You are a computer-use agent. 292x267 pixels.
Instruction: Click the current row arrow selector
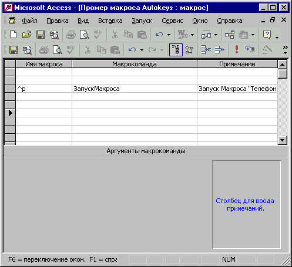point(10,113)
